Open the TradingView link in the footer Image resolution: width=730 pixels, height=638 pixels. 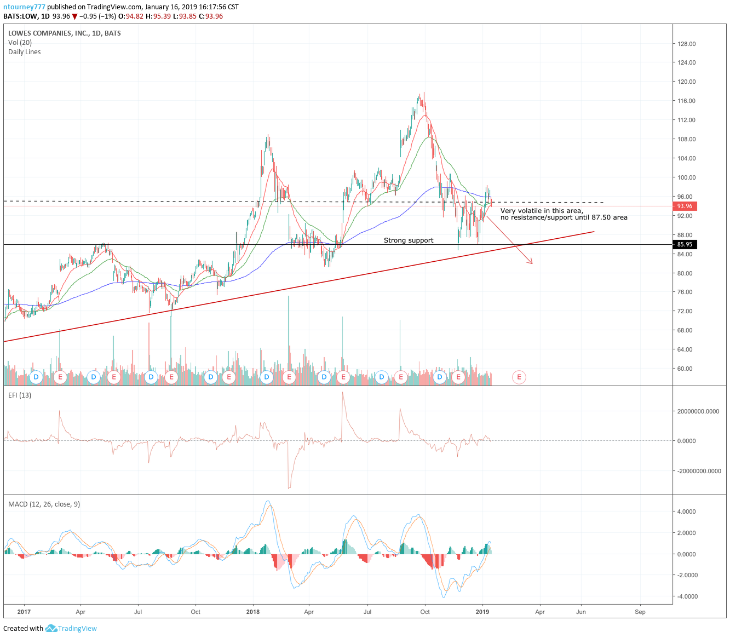pyautogui.click(x=77, y=628)
